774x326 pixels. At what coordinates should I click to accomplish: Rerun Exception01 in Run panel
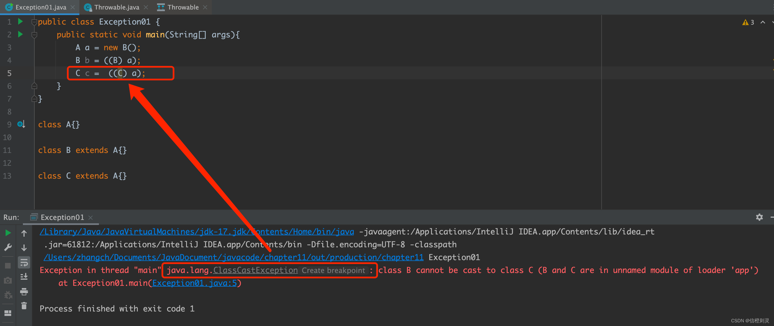(8, 233)
